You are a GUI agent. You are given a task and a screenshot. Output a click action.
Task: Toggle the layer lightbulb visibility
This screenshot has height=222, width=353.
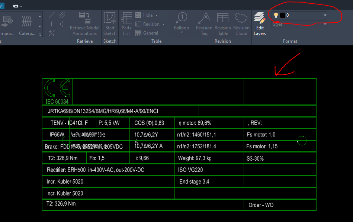pos(275,15)
